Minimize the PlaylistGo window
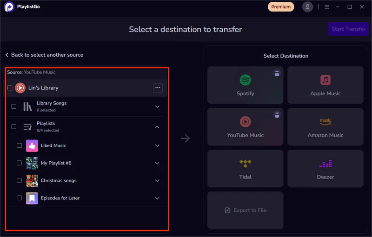Screen dimensions: 372x237 [338, 7]
